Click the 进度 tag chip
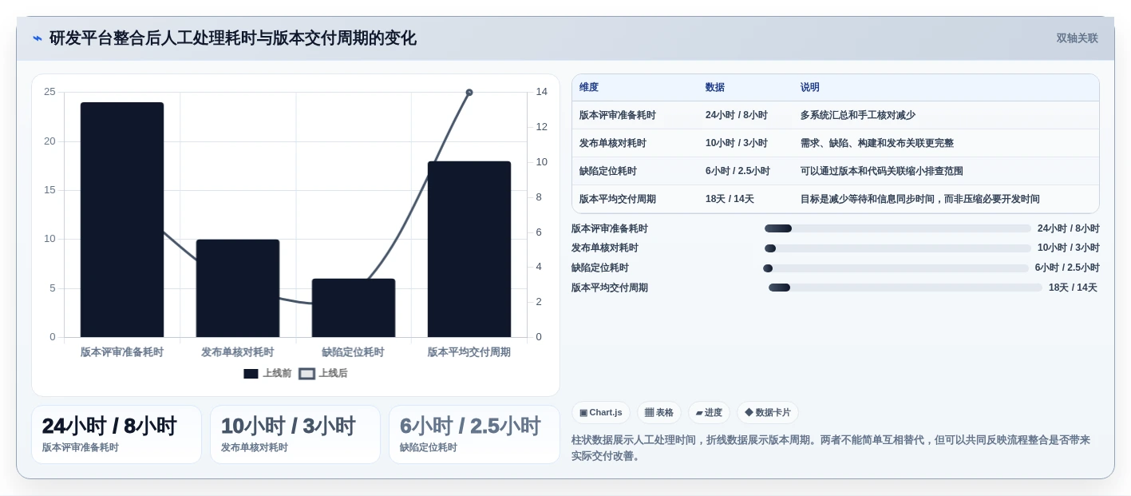This screenshot has width=1131, height=496. click(709, 412)
